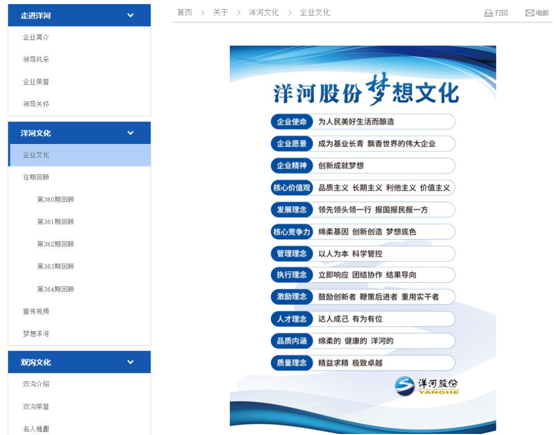This screenshot has width=554, height=435.
Task: Go to 首页 in the breadcrumb
Action: click(185, 13)
